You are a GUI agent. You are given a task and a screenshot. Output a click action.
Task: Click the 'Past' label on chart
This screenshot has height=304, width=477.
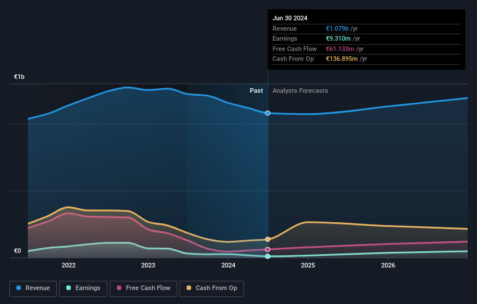[x=256, y=91]
